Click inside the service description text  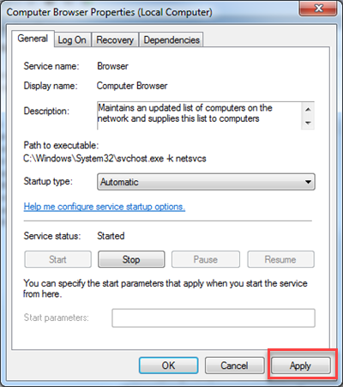pos(185,113)
